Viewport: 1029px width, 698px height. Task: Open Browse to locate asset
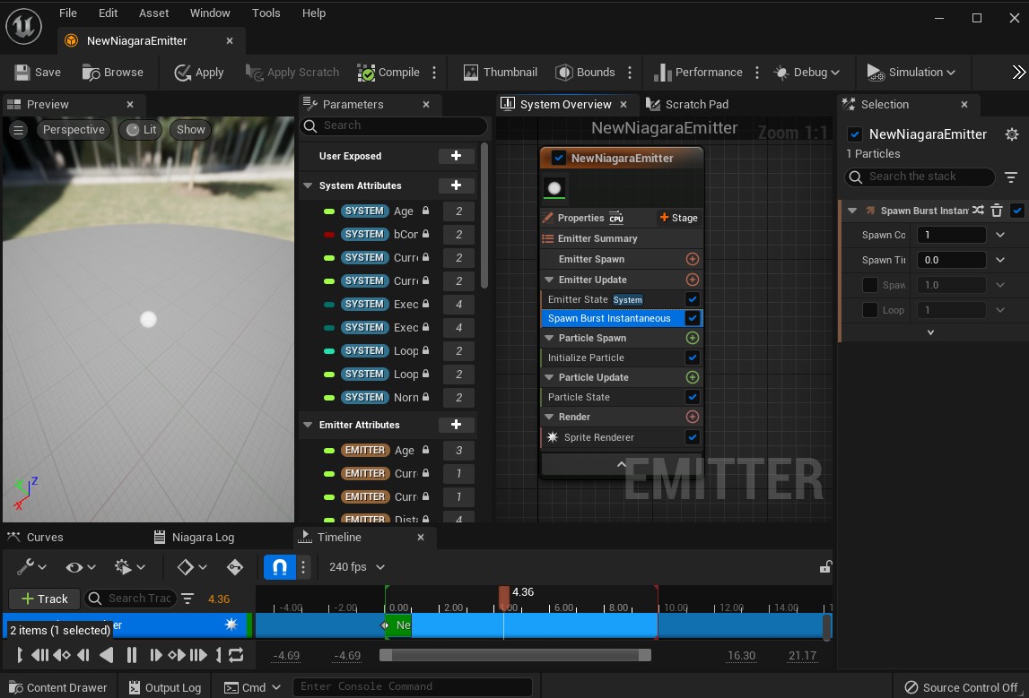(x=113, y=72)
